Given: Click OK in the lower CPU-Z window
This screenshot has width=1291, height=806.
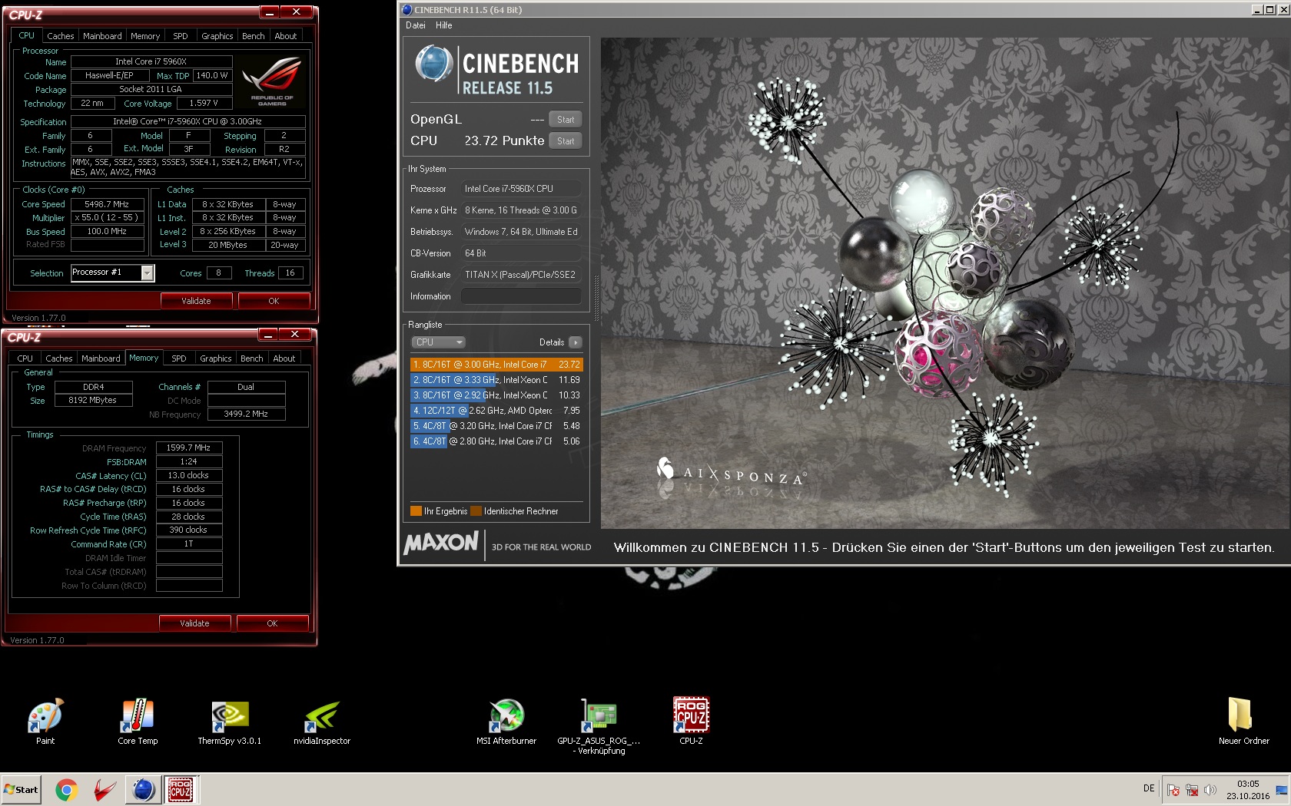Looking at the screenshot, I should coord(272,623).
